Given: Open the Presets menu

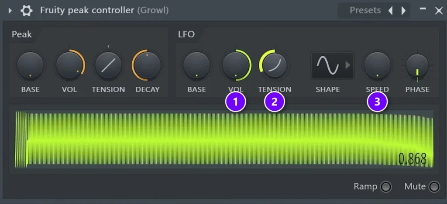Looking at the screenshot, I should click(x=365, y=10).
